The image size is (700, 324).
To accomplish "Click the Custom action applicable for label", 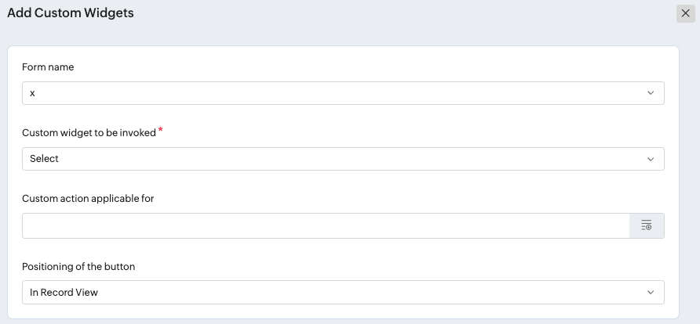I will pyautogui.click(x=88, y=199).
